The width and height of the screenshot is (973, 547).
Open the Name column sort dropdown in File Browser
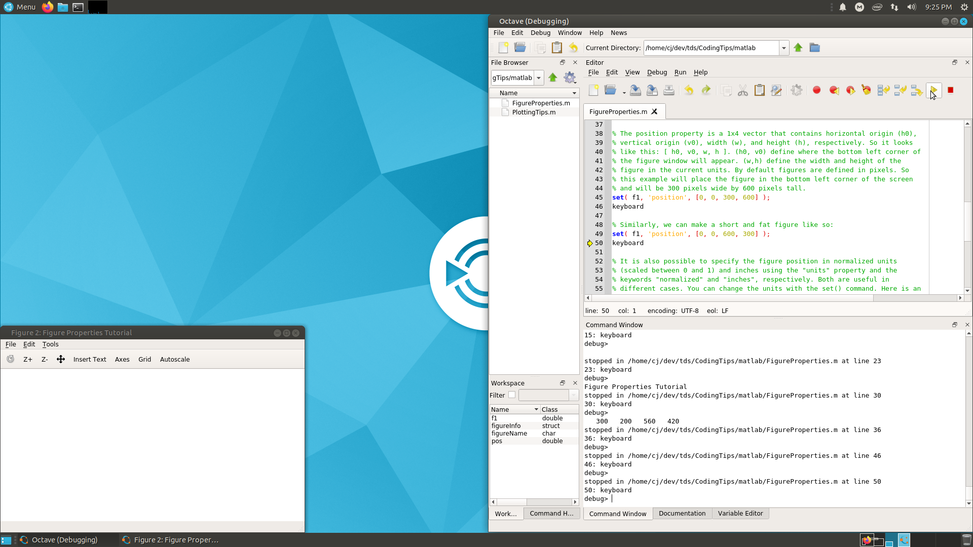tap(573, 93)
